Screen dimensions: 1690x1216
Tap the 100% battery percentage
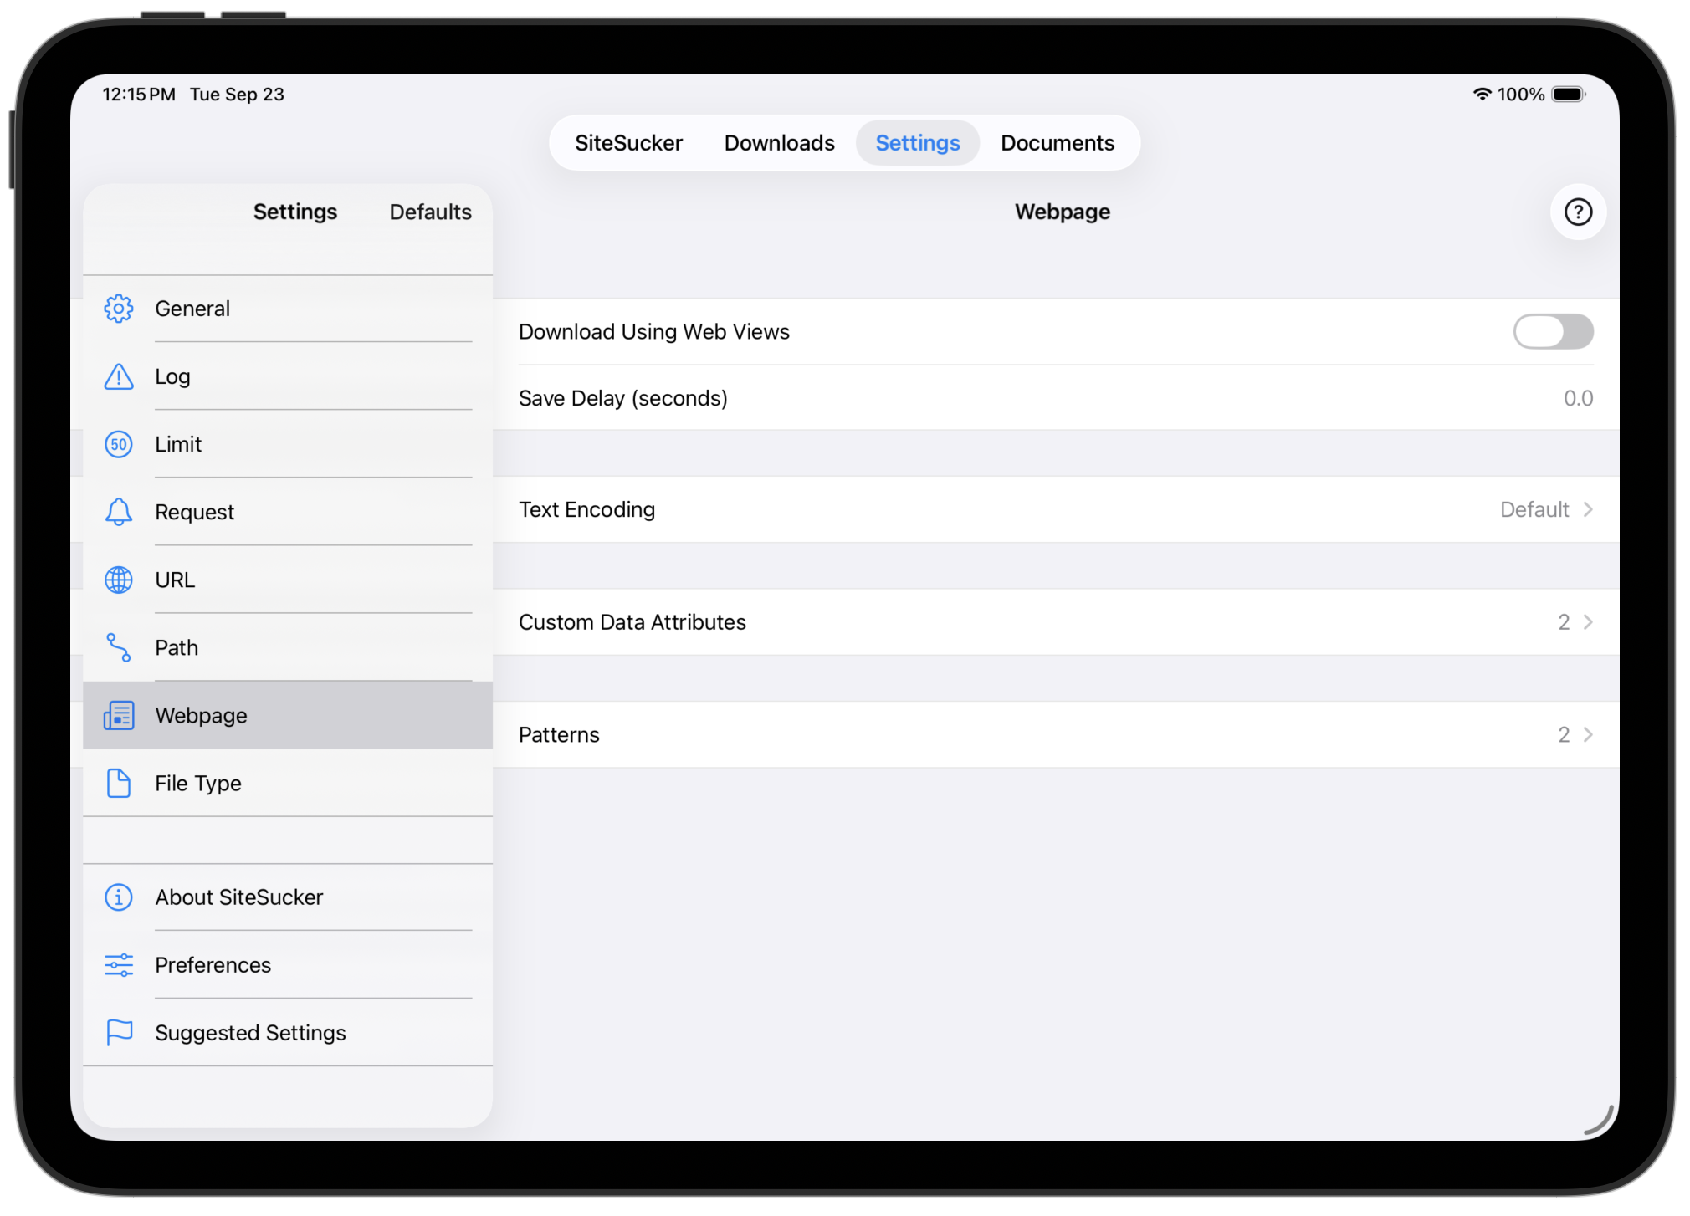pyautogui.click(x=1520, y=95)
